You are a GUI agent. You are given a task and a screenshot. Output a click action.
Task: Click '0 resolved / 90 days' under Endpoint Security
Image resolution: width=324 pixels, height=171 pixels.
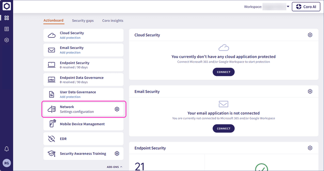point(74,67)
